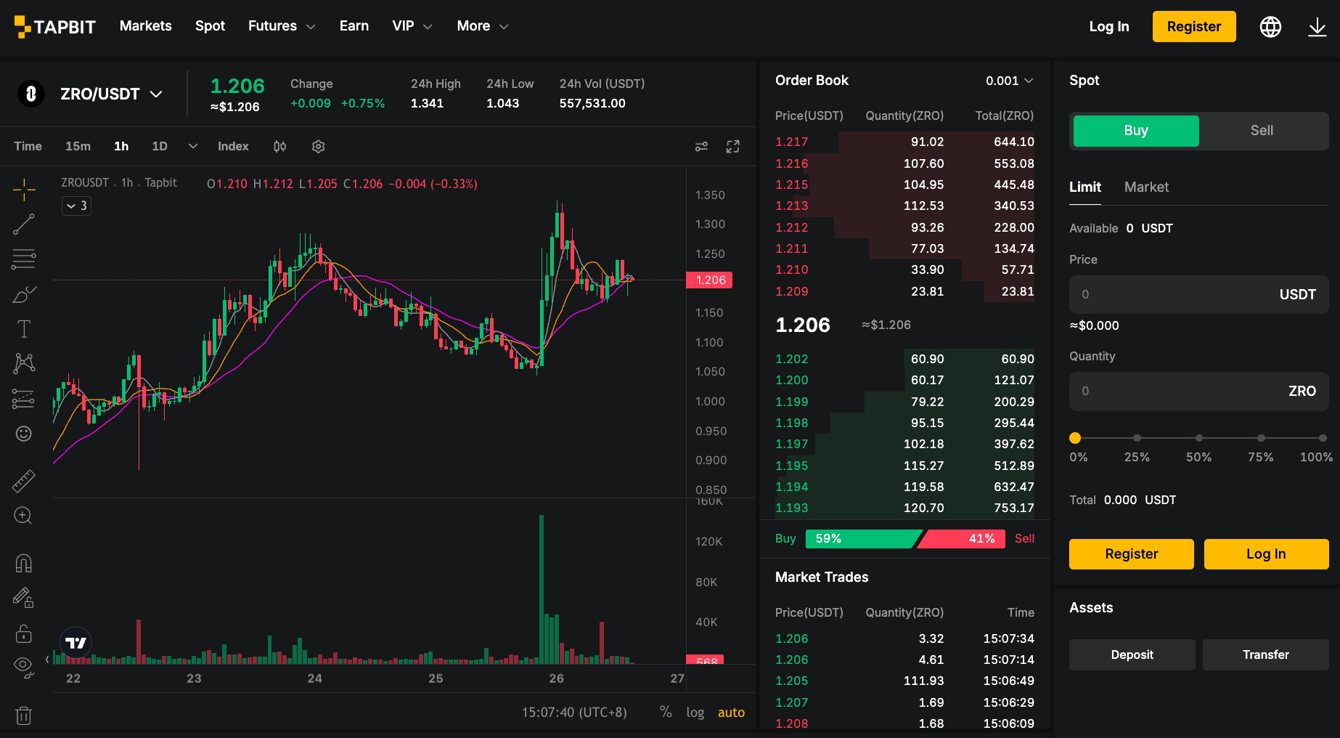Open the Markets navigation item
Screen dimensions: 1340x738
click(x=146, y=26)
